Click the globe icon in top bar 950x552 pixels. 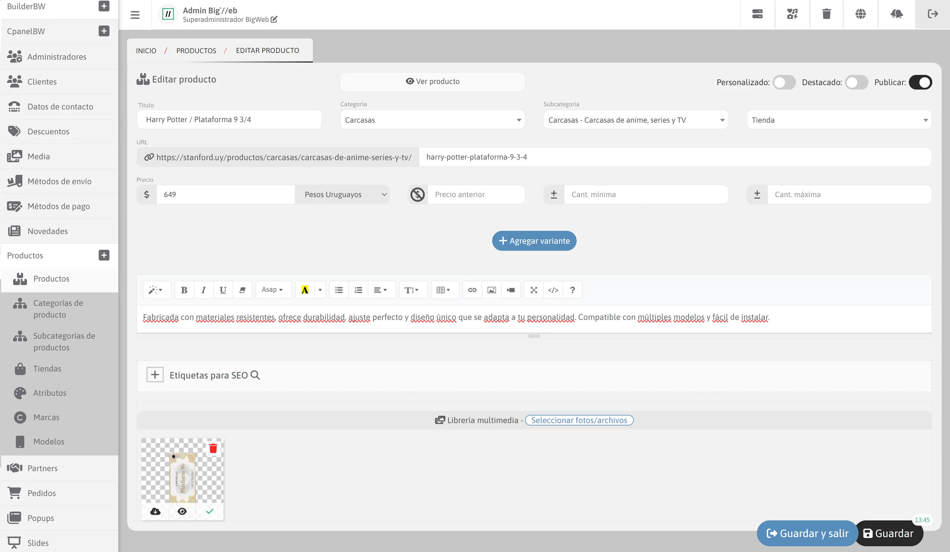tap(860, 14)
